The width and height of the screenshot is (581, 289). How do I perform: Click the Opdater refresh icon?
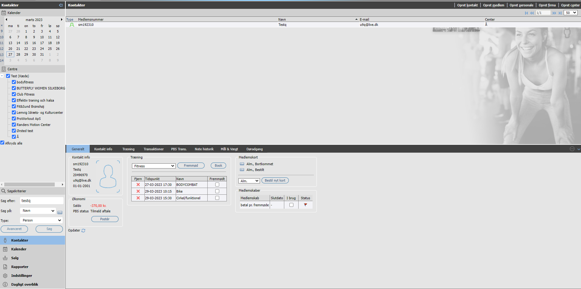coord(83,231)
